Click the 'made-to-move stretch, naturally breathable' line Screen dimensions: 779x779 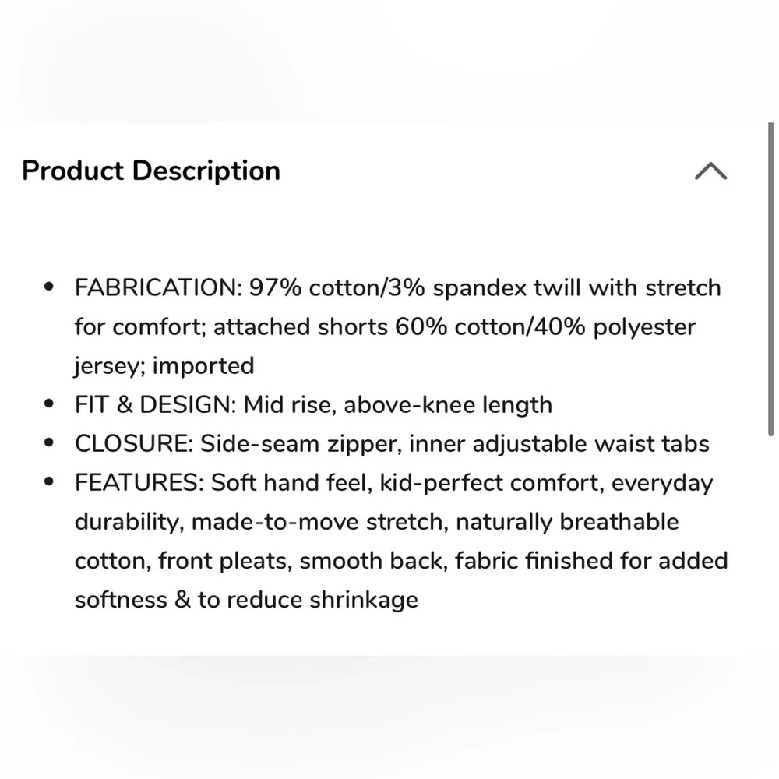[x=435, y=522]
